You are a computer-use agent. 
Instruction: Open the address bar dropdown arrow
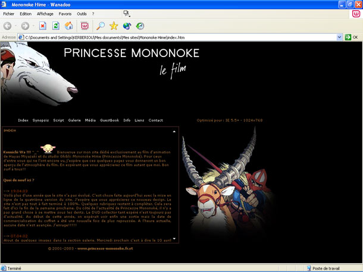[339, 37]
